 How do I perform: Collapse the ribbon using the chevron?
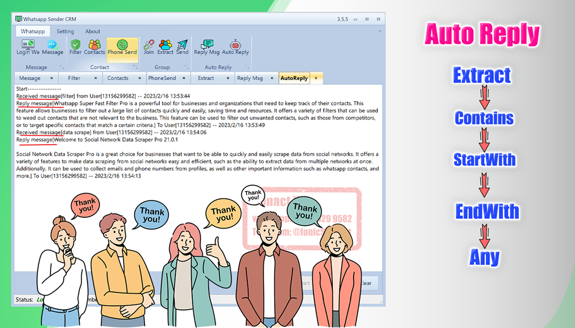point(378,32)
